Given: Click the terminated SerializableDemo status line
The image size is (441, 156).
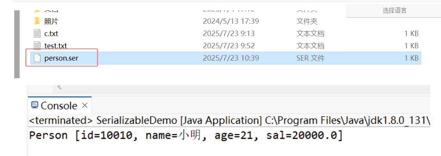Looking at the screenshot, I should pyautogui.click(x=230, y=120).
